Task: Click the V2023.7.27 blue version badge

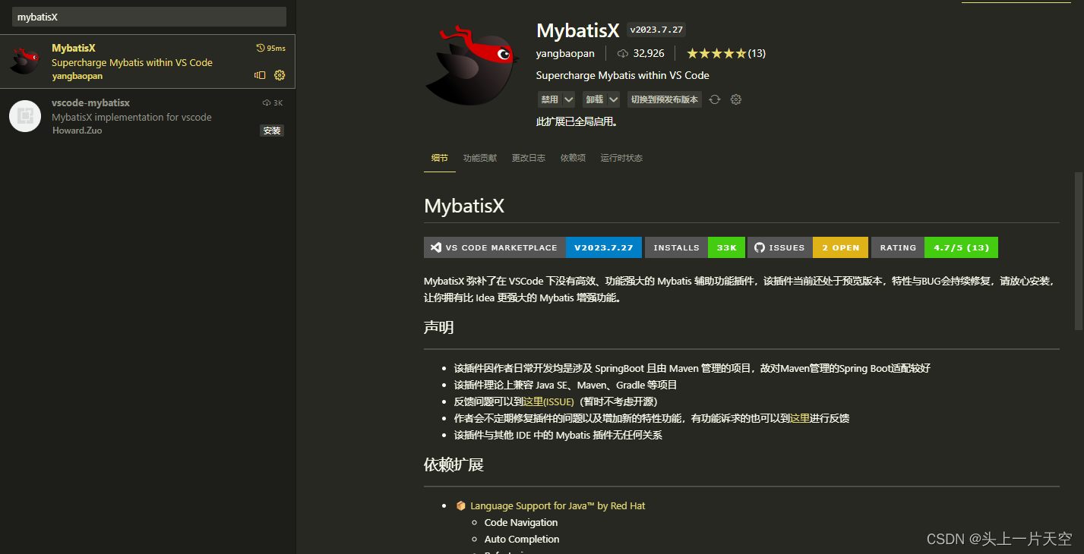Action: [604, 247]
